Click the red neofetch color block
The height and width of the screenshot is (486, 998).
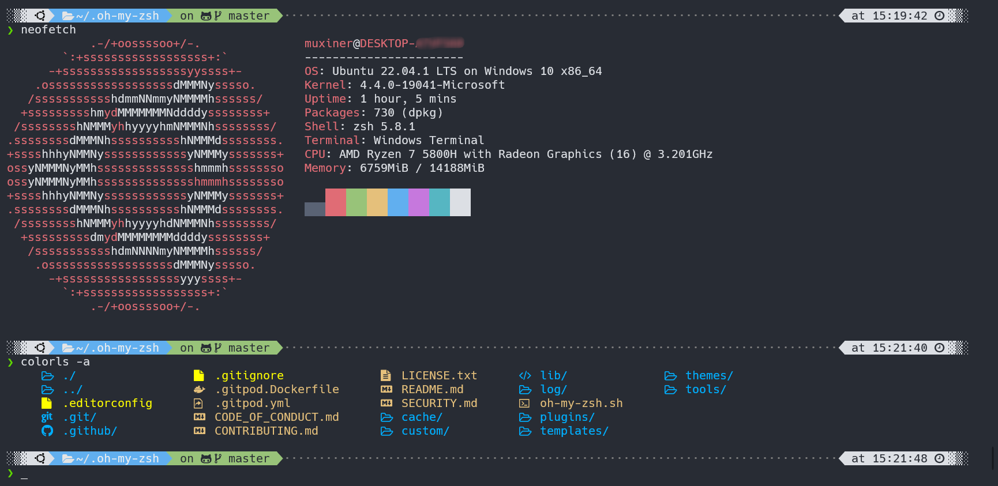[336, 202]
